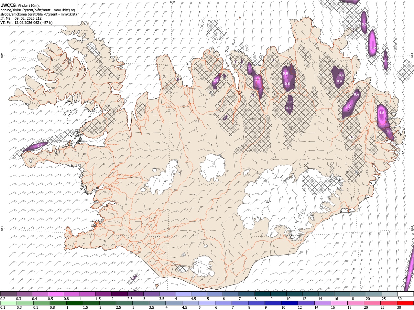This screenshot has width=414, height=310.
Task: Select the lower legend swatch labelled 5
Action: (206, 303)
